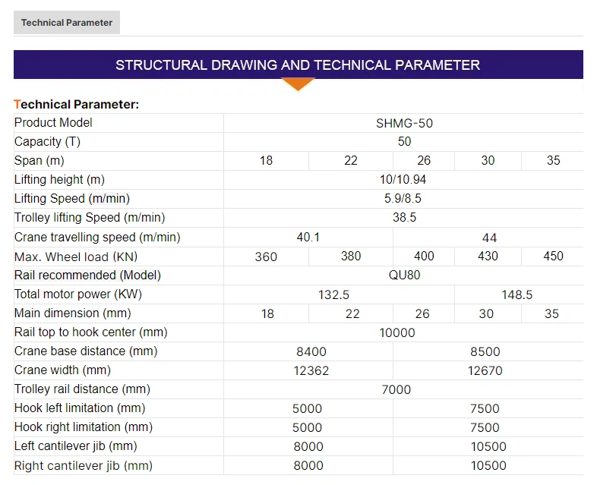Open the Technical Parameter tab
Screen dimensions: 597x485
coord(67,23)
